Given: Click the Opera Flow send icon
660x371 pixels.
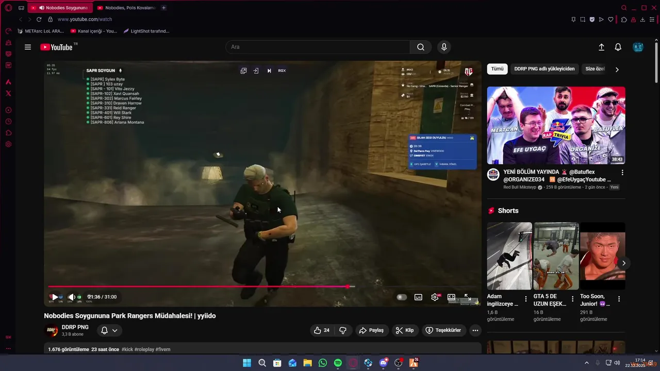Looking at the screenshot, I should click(x=601, y=20).
